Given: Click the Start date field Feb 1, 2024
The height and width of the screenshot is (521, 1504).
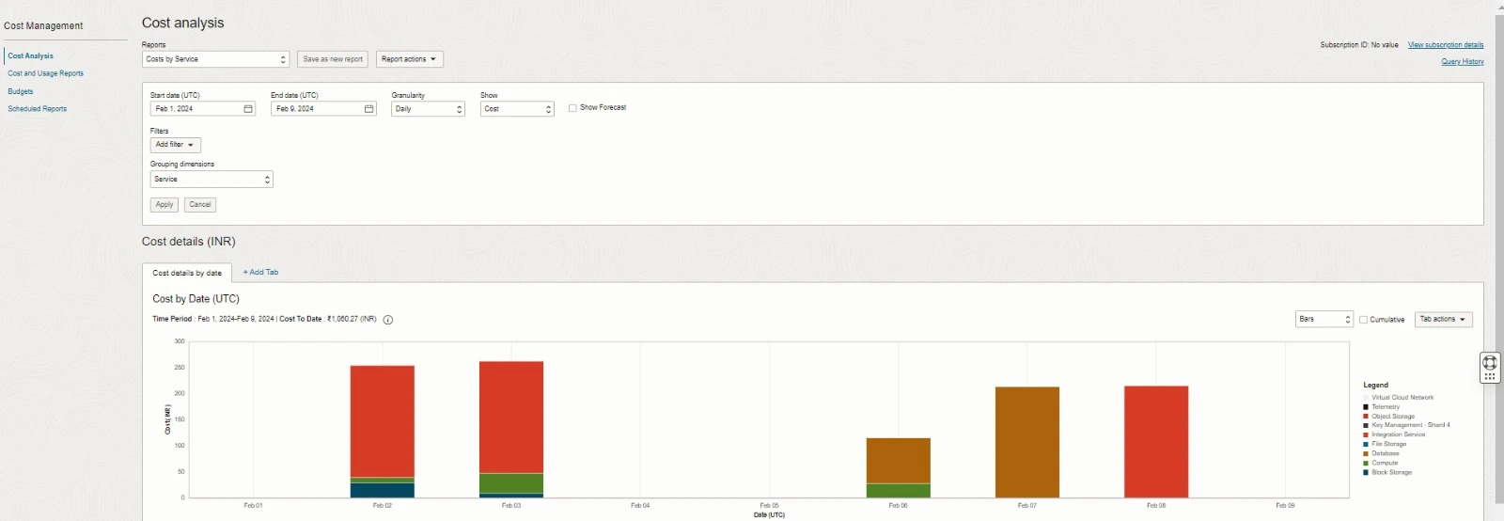Looking at the screenshot, I should (x=202, y=109).
